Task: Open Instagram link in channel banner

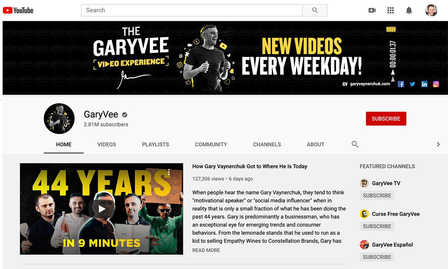Action: pos(436,84)
